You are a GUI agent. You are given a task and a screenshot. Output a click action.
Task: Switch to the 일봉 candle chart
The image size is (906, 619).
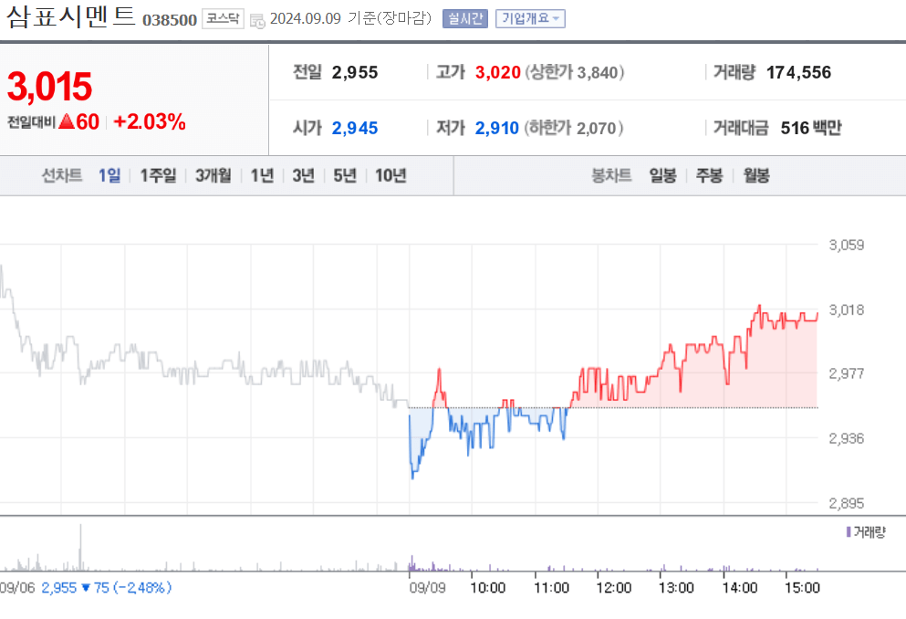click(662, 175)
